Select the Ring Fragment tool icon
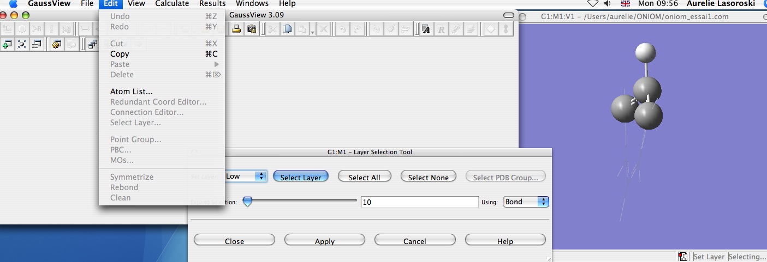 pyautogui.click(x=22, y=29)
